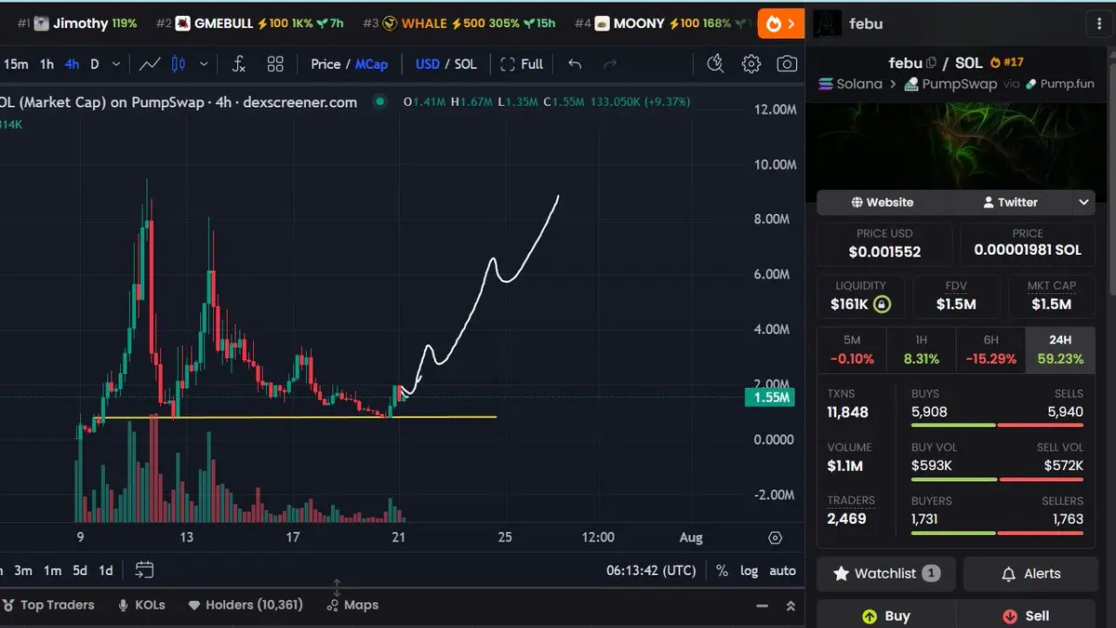1116x628 pixels.
Task: Open the fx indicators menu
Action: [239, 64]
